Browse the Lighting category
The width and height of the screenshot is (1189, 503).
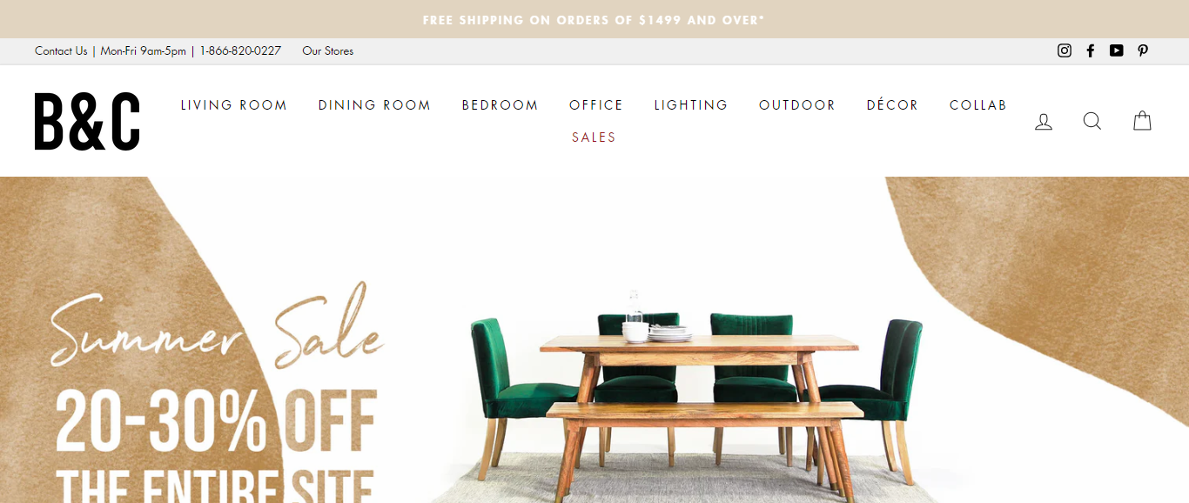(691, 105)
